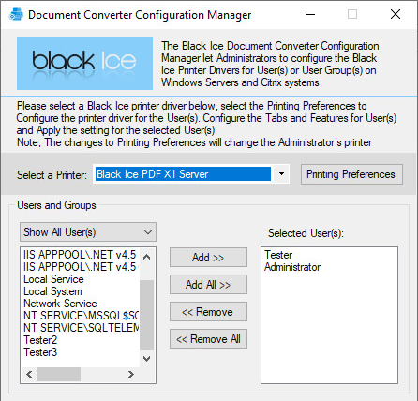Click Add All >> button
This screenshot has height=401, width=418.
(x=208, y=285)
